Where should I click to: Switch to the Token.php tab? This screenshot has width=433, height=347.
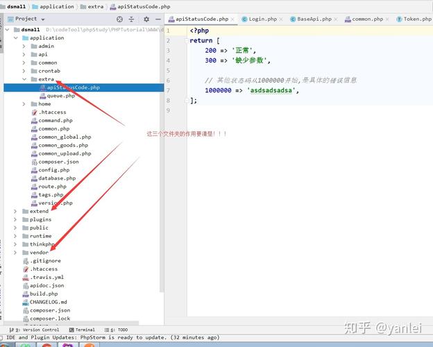point(414,19)
